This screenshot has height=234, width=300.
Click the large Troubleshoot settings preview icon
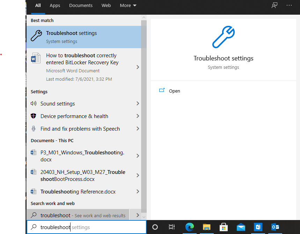(223, 37)
